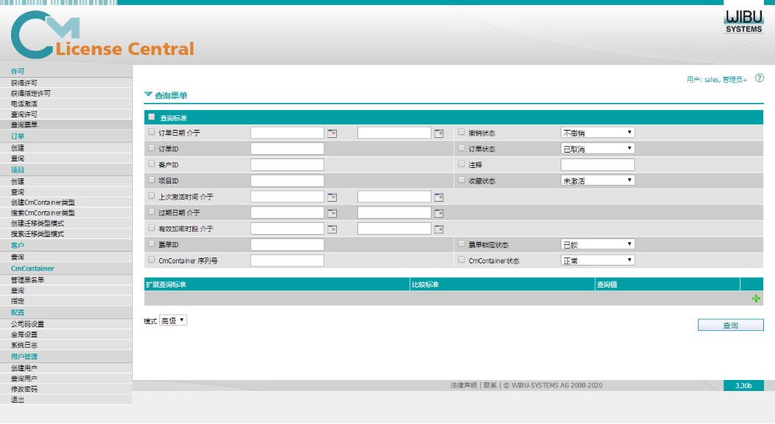Enable the 订单ID checkbox
Viewport: 775px width, 424px height.
[x=152, y=147]
